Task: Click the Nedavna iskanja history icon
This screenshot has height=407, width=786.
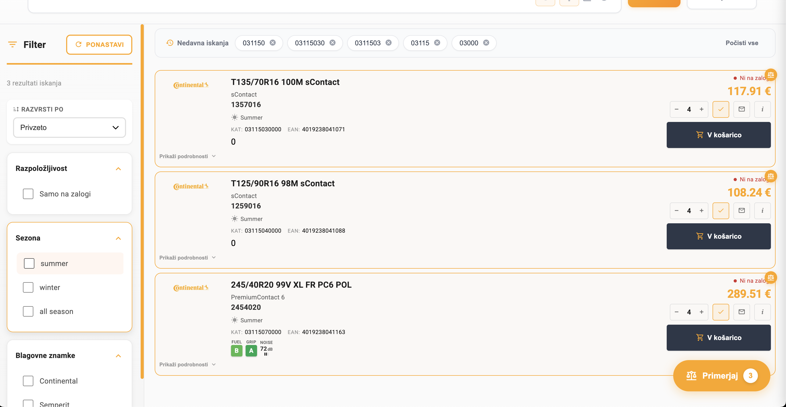Action: coord(170,43)
